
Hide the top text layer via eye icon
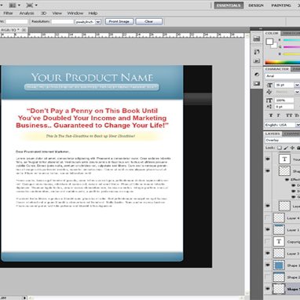(x=268, y=159)
